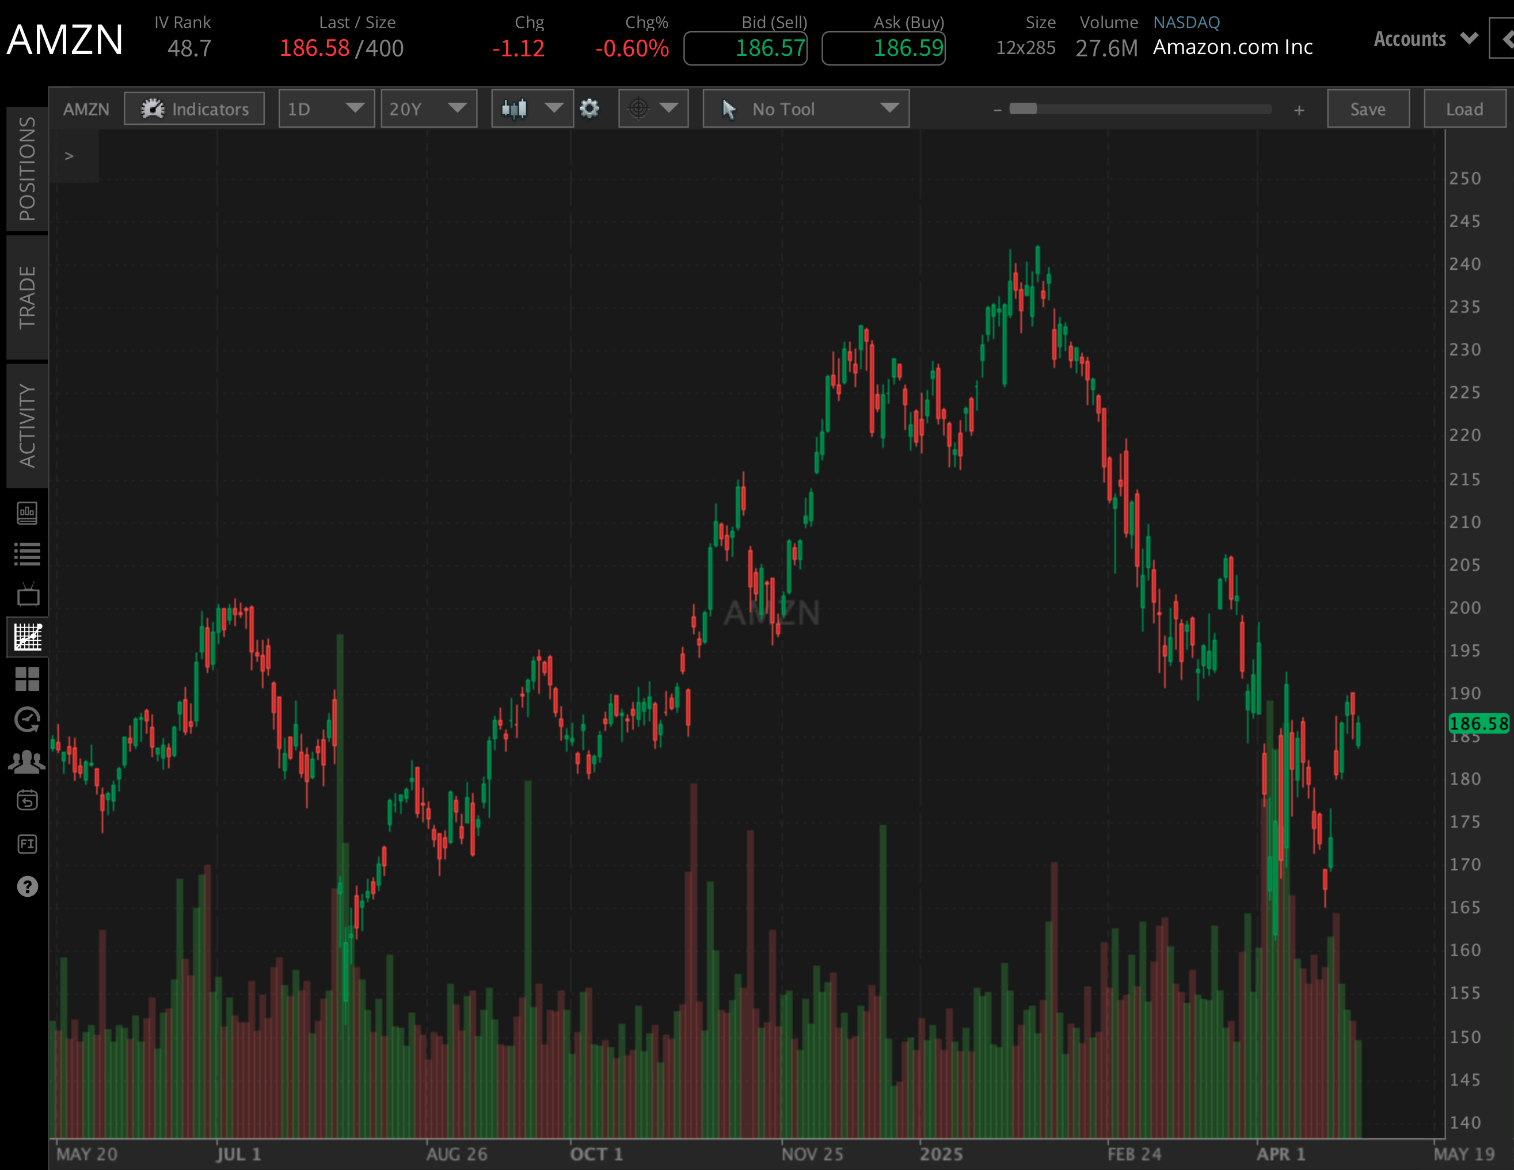Open chart settings with the gear icon

(590, 108)
